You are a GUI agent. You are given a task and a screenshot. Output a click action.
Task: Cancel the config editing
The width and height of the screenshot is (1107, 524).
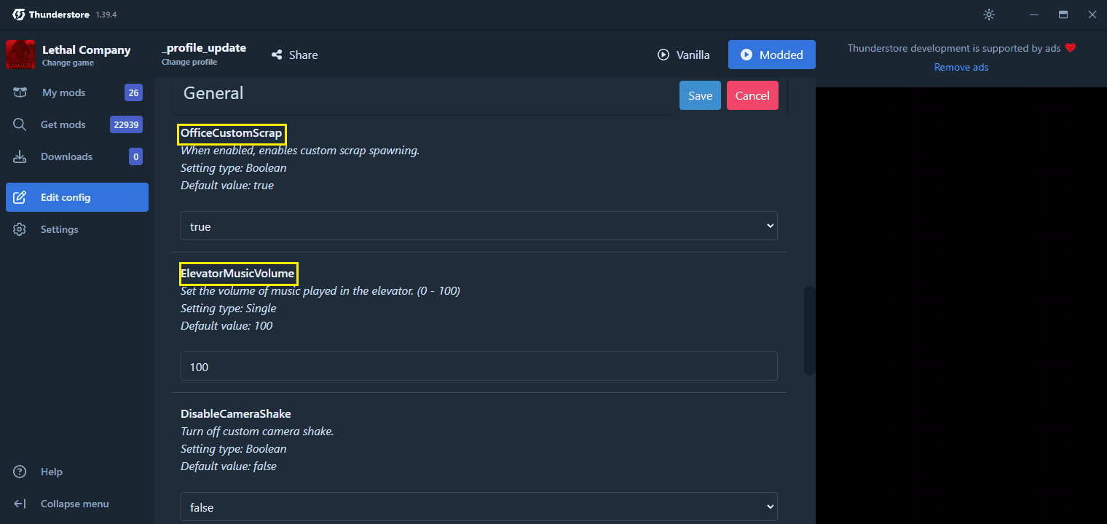point(752,95)
